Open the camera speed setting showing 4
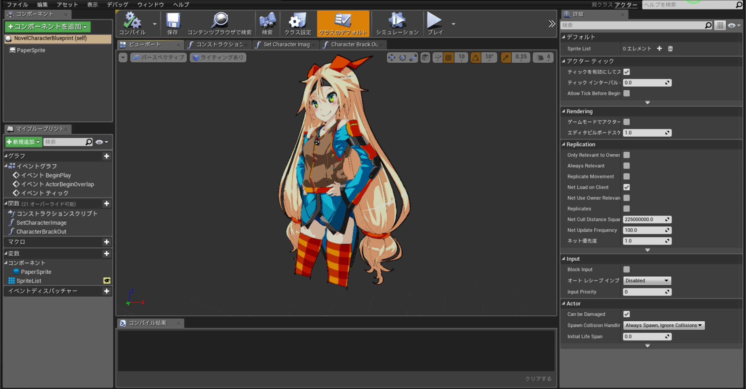This screenshot has height=389, width=746. pos(543,57)
